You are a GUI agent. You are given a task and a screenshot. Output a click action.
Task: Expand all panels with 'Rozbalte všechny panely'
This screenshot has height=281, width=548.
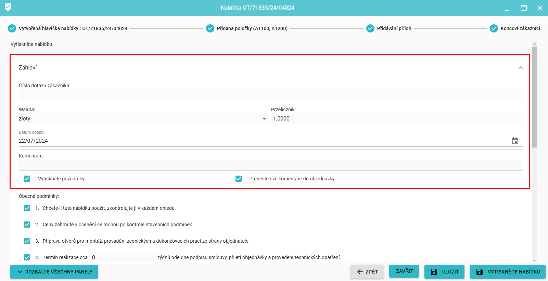pyautogui.click(x=54, y=272)
